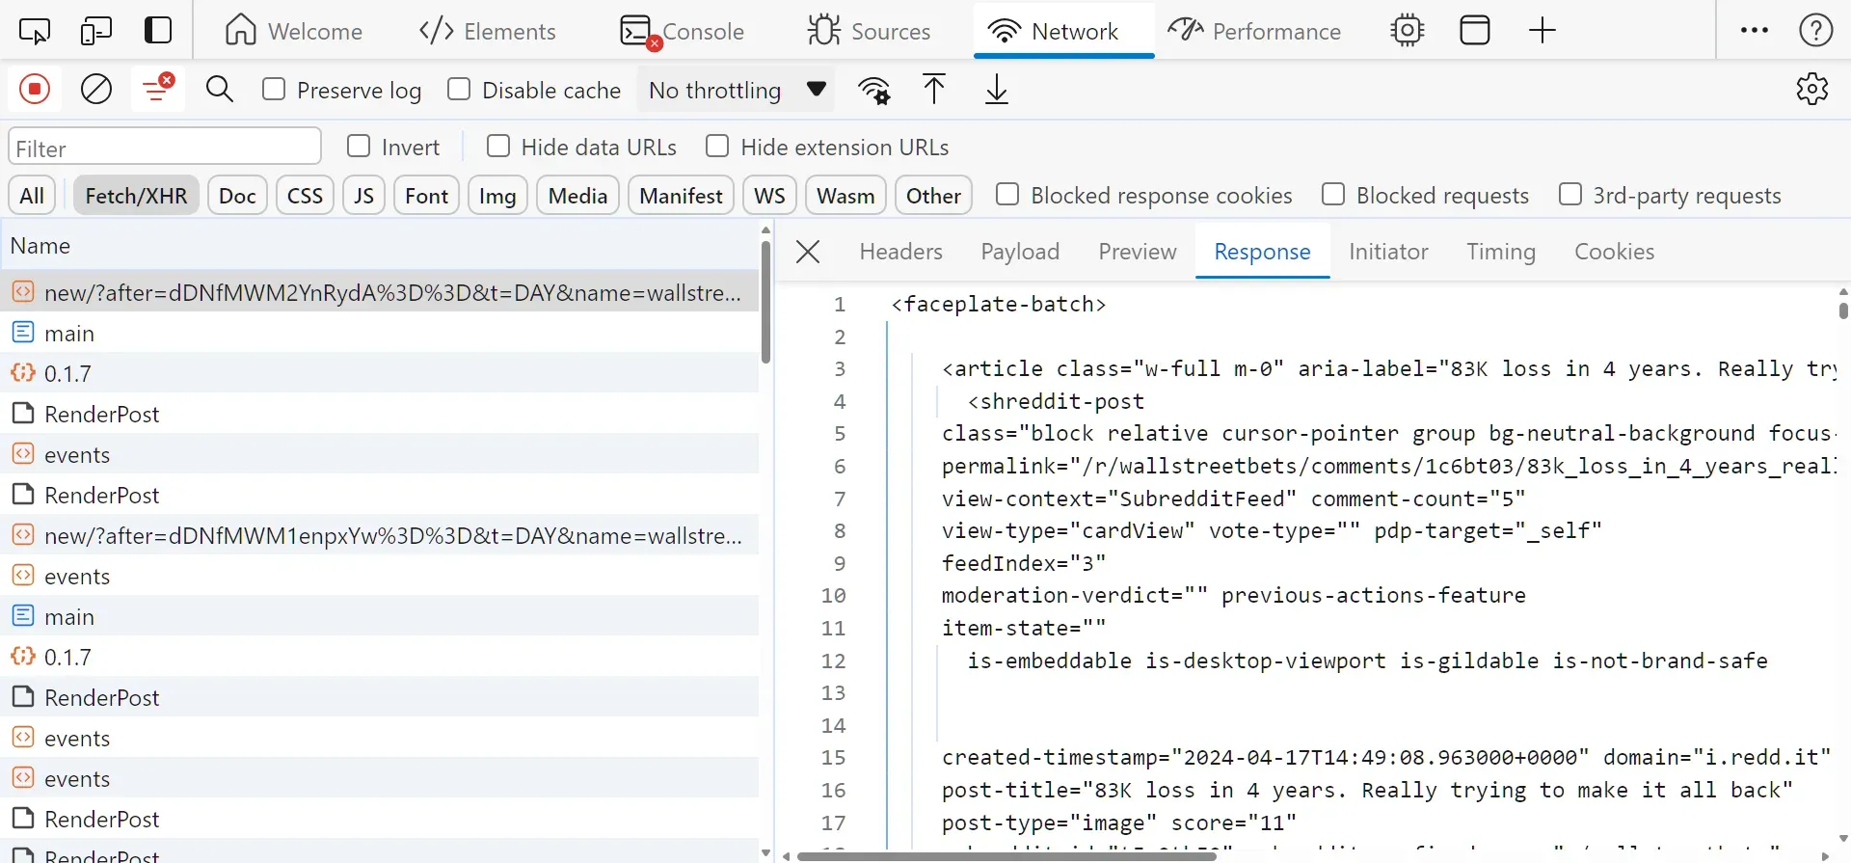
Task: Filter by Media type
Action: [577, 196]
